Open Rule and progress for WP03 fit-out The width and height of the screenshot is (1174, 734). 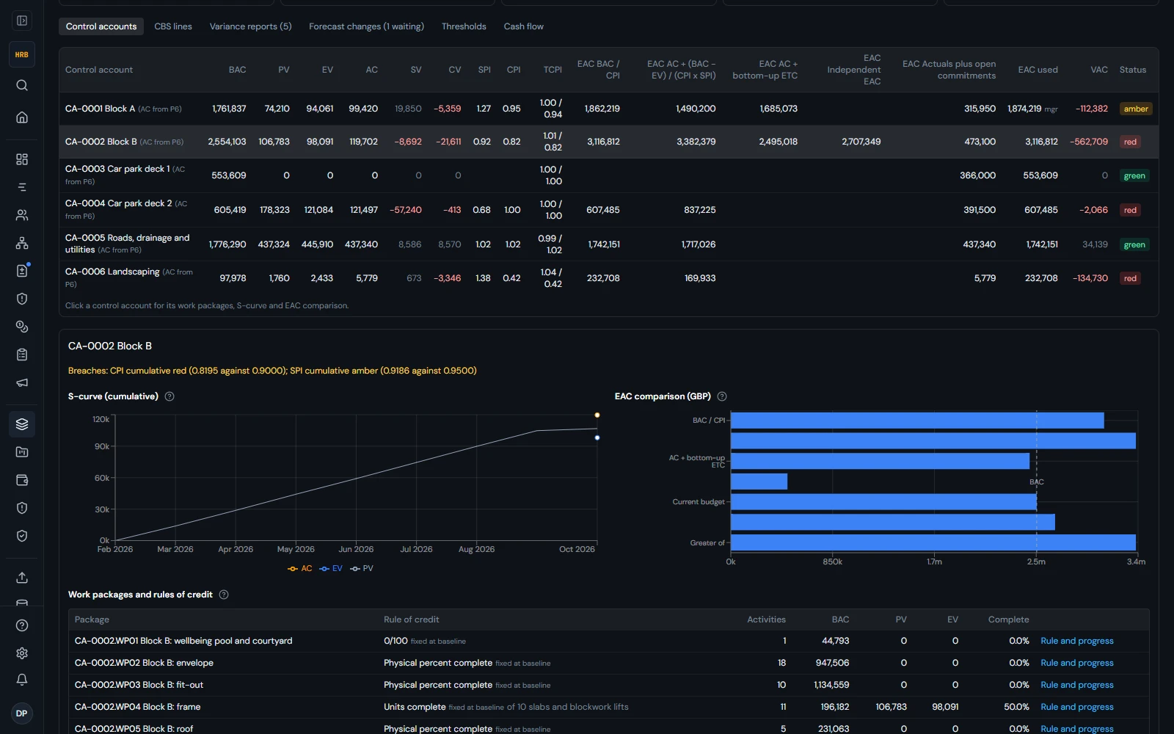pos(1076,685)
